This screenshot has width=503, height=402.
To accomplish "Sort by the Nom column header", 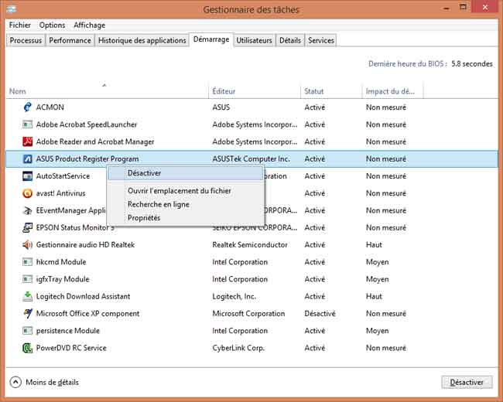I will coord(107,91).
